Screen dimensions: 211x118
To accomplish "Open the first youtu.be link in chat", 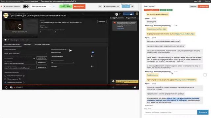I will pyautogui.click(x=157, y=29).
